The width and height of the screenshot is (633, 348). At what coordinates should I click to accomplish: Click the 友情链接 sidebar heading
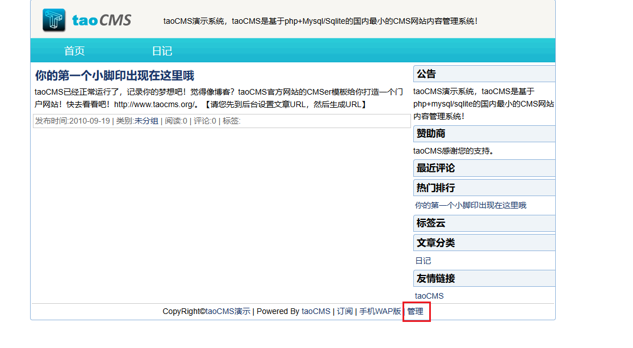[435, 279]
